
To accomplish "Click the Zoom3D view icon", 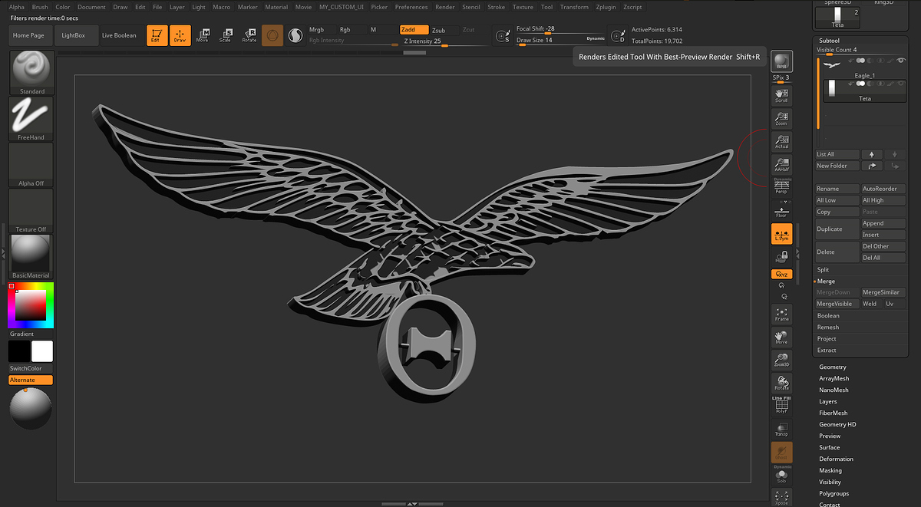I will 781,360.
